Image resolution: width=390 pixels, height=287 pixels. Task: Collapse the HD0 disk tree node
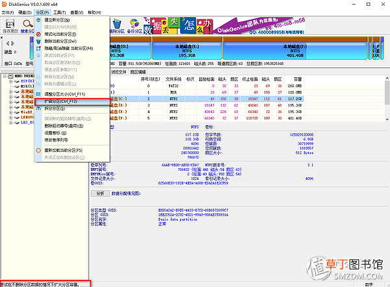(x=5, y=76)
